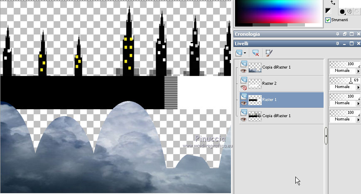Open the New Layer dropdown arrow
This screenshot has width=361, height=194.
245,53
